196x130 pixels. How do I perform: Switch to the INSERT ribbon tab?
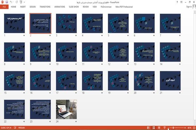tap(23, 7)
